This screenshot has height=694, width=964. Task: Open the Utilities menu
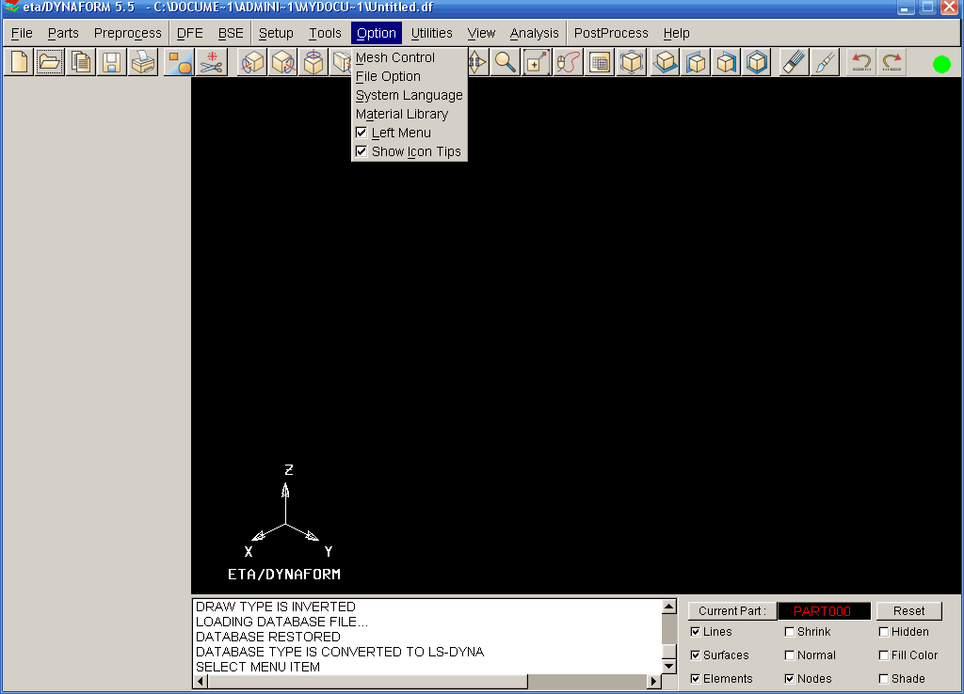tap(431, 33)
